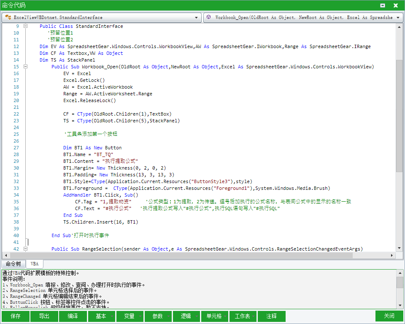Click the line "AW = Excel.ActiveWorkbook"

(x=98, y=87)
